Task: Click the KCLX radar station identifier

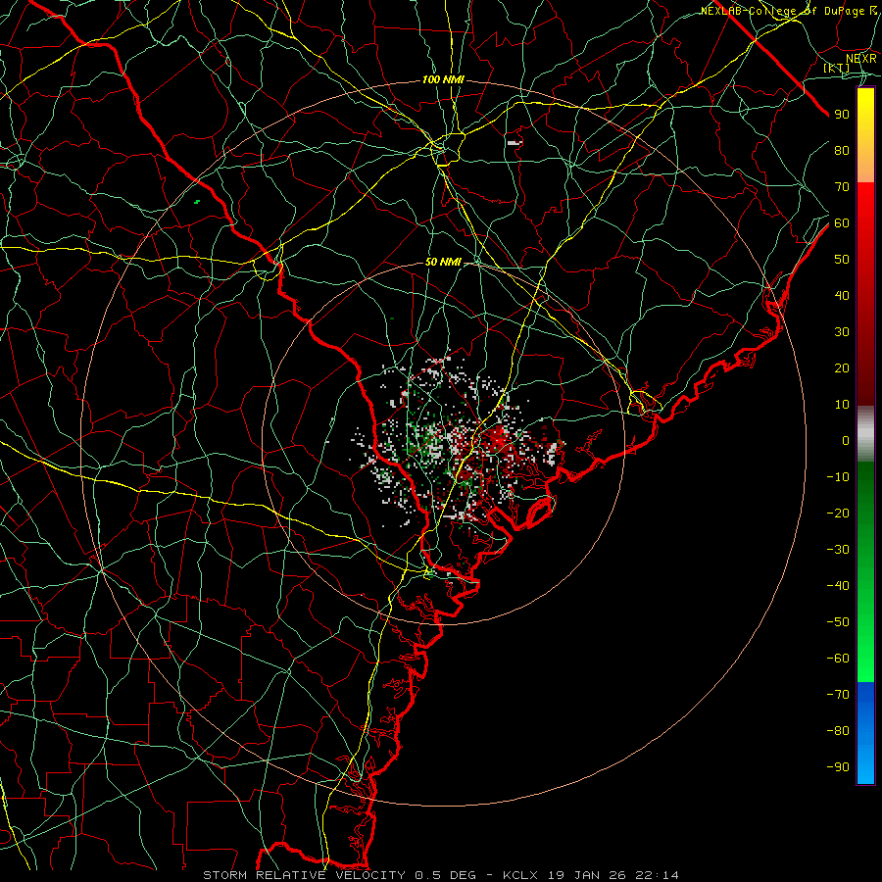Action: pyautogui.click(x=520, y=875)
